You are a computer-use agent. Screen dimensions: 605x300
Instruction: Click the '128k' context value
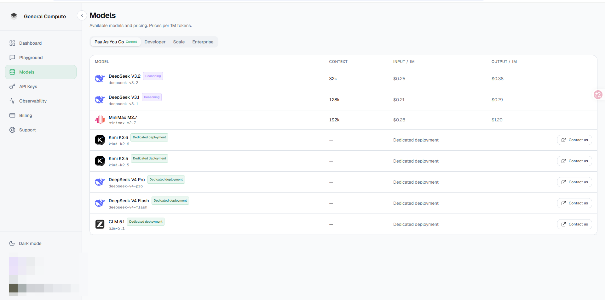(x=334, y=100)
